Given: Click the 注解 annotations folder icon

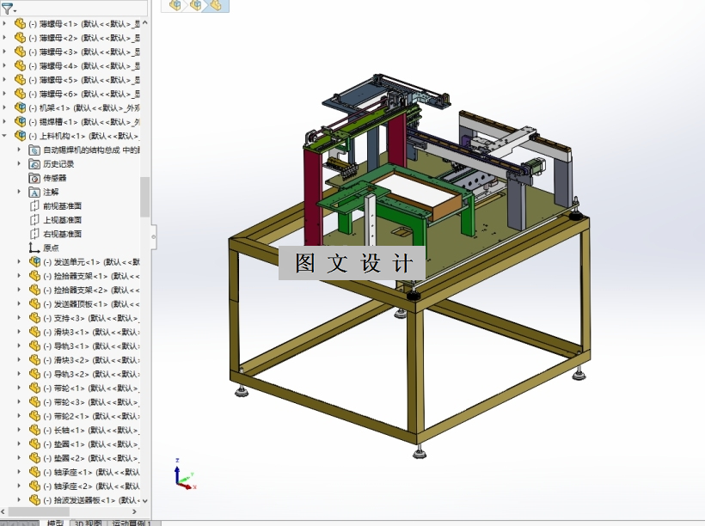Looking at the screenshot, I should pyautogui.click(x=34, y=192).
